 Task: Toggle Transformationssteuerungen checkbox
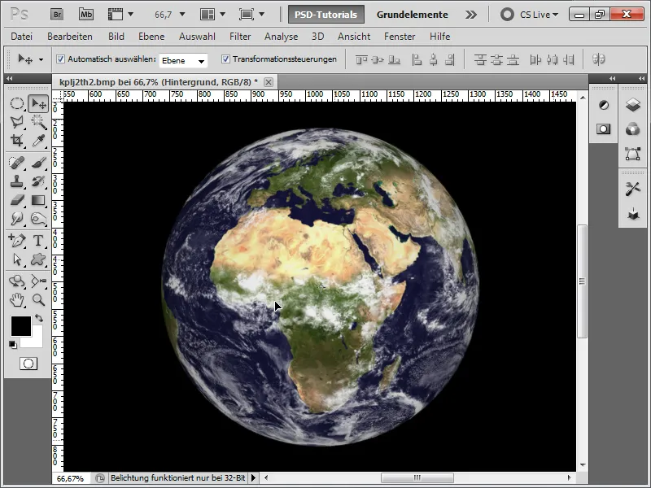click(x=225, y=59)
